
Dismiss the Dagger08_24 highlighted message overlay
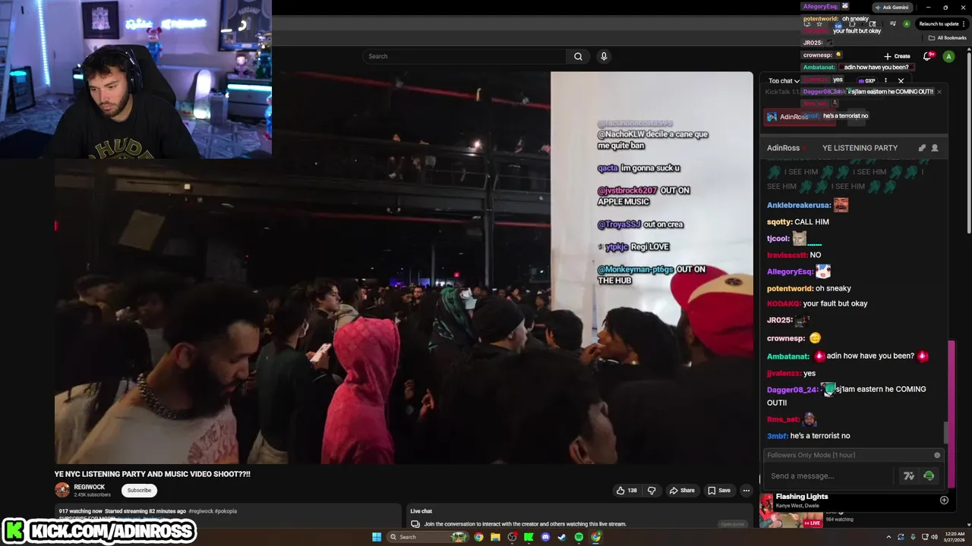coord(939,92)
